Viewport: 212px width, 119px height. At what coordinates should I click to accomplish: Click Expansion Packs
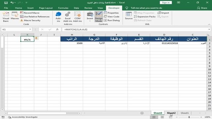145,17
